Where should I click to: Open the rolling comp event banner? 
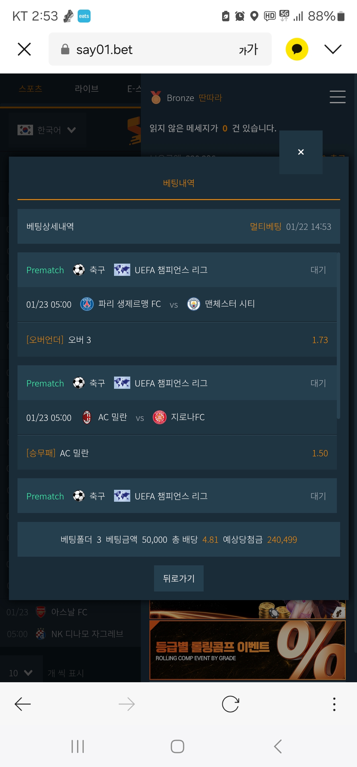pyautogui.click(x=247, y=650)
